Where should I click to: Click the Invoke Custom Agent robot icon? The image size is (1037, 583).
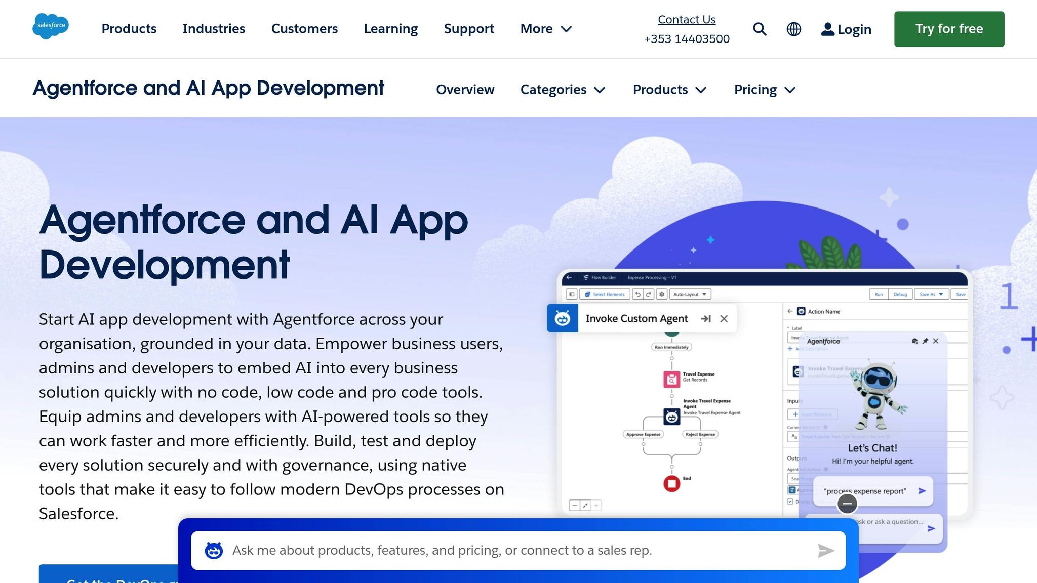(x=563, y=318)
